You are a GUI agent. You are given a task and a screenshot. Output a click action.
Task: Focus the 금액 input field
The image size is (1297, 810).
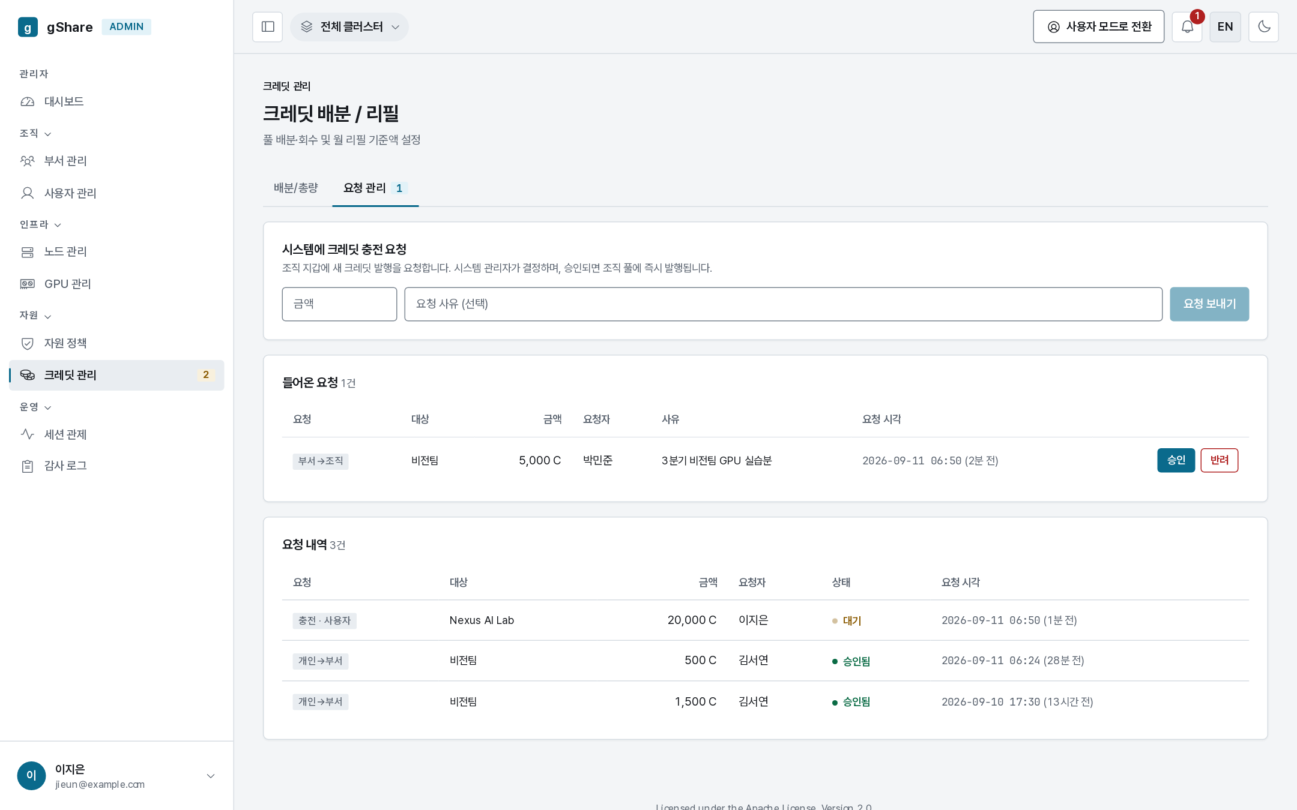coord(339,304)
